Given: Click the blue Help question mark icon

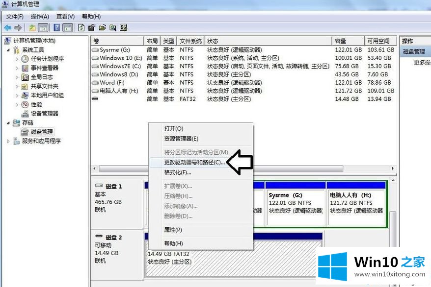Looking at the screenshot, I should [56, 28].
